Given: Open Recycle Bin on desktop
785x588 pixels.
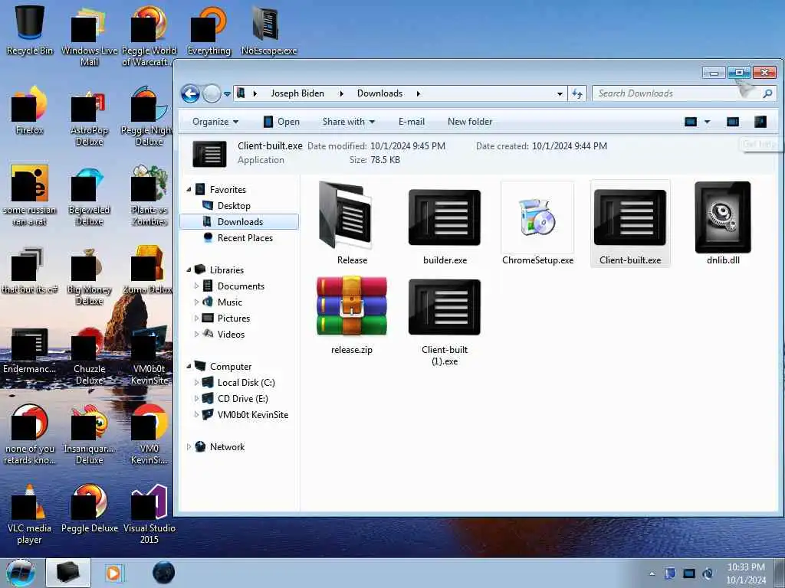Looking at the screenshot, I should click(x=30, y=30).
